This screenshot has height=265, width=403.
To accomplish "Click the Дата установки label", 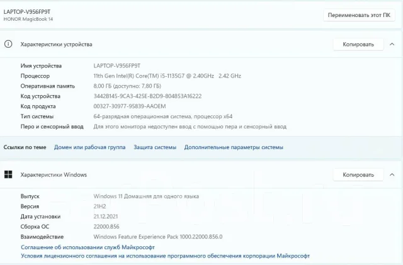I will pos(40,217).
